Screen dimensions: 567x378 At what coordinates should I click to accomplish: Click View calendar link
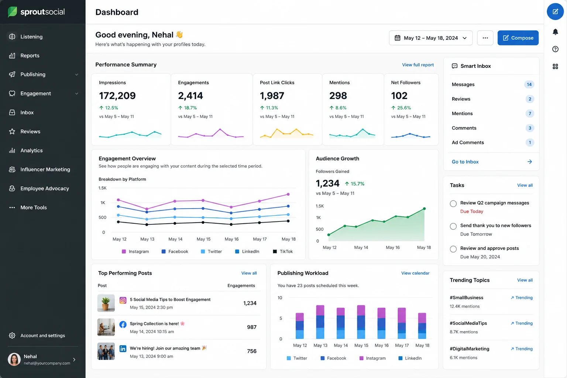tap(415, 273)
